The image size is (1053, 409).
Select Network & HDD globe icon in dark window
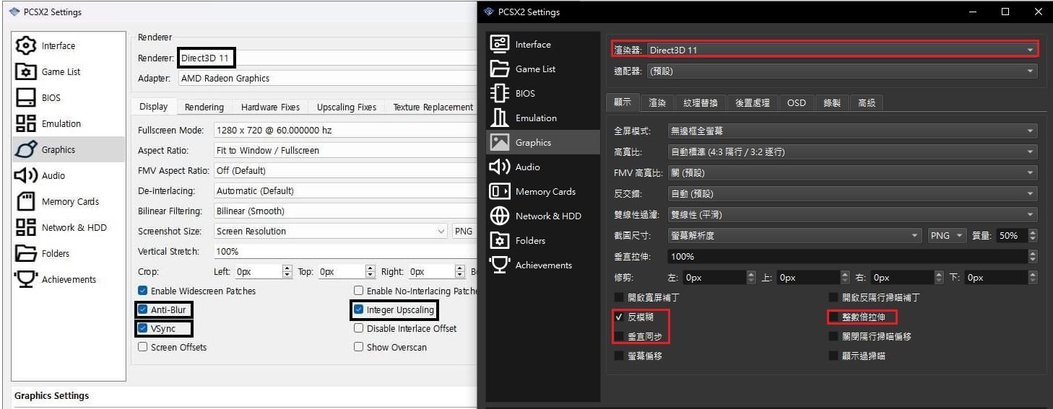pyautogui.click(x=500, y=216)
